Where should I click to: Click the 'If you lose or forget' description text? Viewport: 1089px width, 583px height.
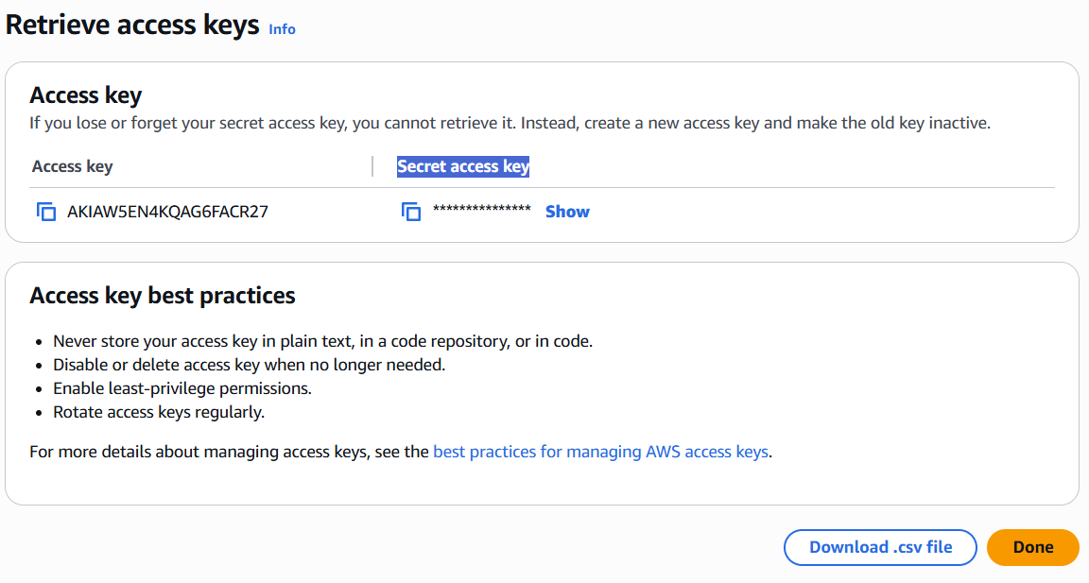(510, 123)
